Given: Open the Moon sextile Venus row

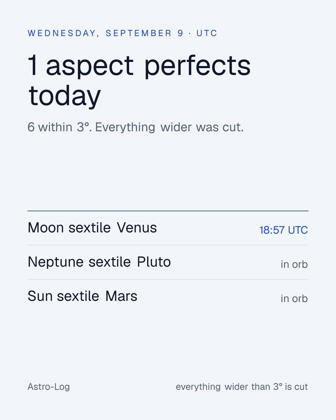Looking at the screenshot, I should (x=168, y=228).
